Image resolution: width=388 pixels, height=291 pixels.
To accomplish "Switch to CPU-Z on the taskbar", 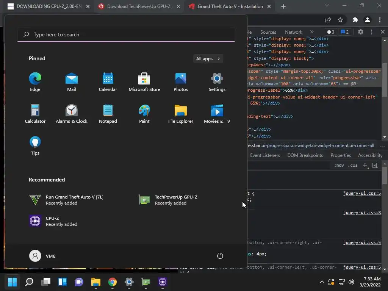I will tap(162, 282).
